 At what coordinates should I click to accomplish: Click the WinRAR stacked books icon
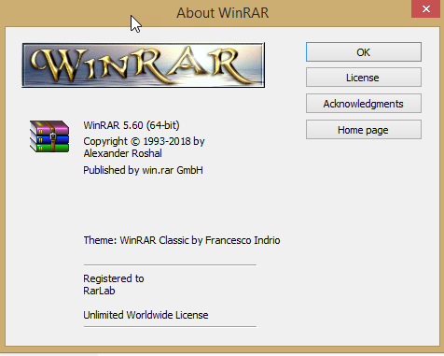[x=49, y=136]
